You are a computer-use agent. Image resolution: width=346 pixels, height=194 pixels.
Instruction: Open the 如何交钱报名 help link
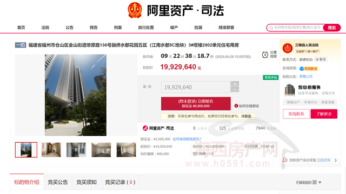pyautogui.click(x=249, y=106)
